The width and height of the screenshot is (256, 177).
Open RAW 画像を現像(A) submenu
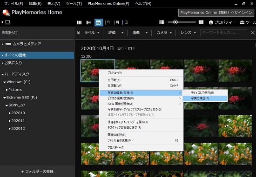coord(141,104)
